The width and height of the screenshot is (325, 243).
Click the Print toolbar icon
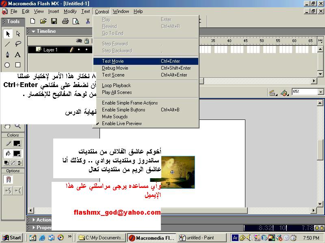(x=65, y=21)
